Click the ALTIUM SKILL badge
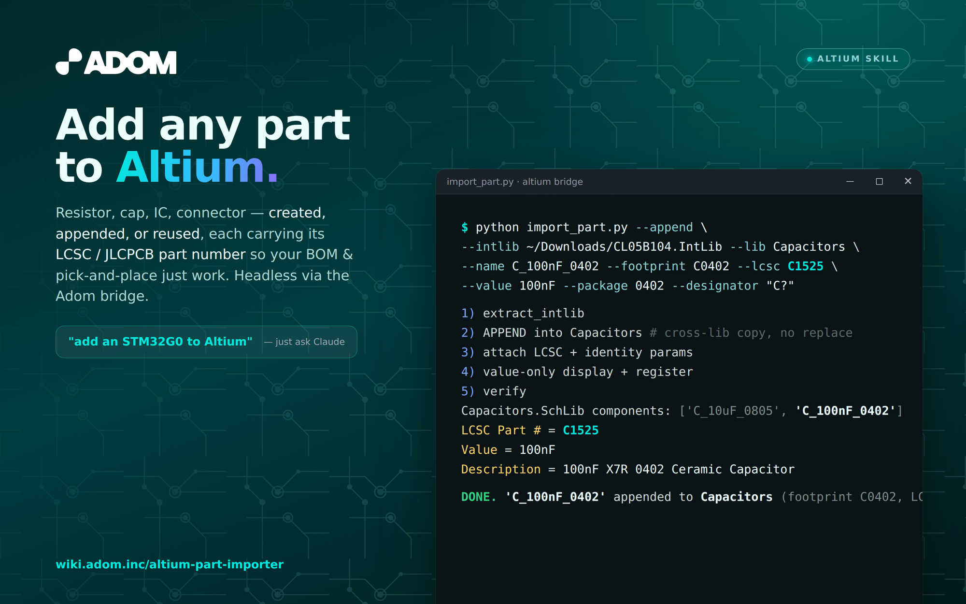966x604 pixels. coord(853,59)
